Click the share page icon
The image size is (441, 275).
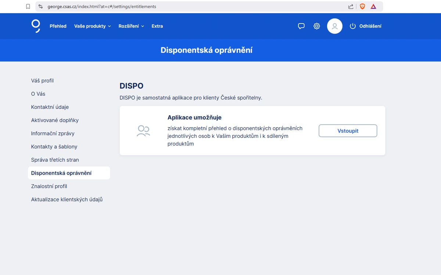click(x=351, y=7)
